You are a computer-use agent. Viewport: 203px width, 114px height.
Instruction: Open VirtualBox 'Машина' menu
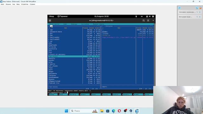(8, 4)
